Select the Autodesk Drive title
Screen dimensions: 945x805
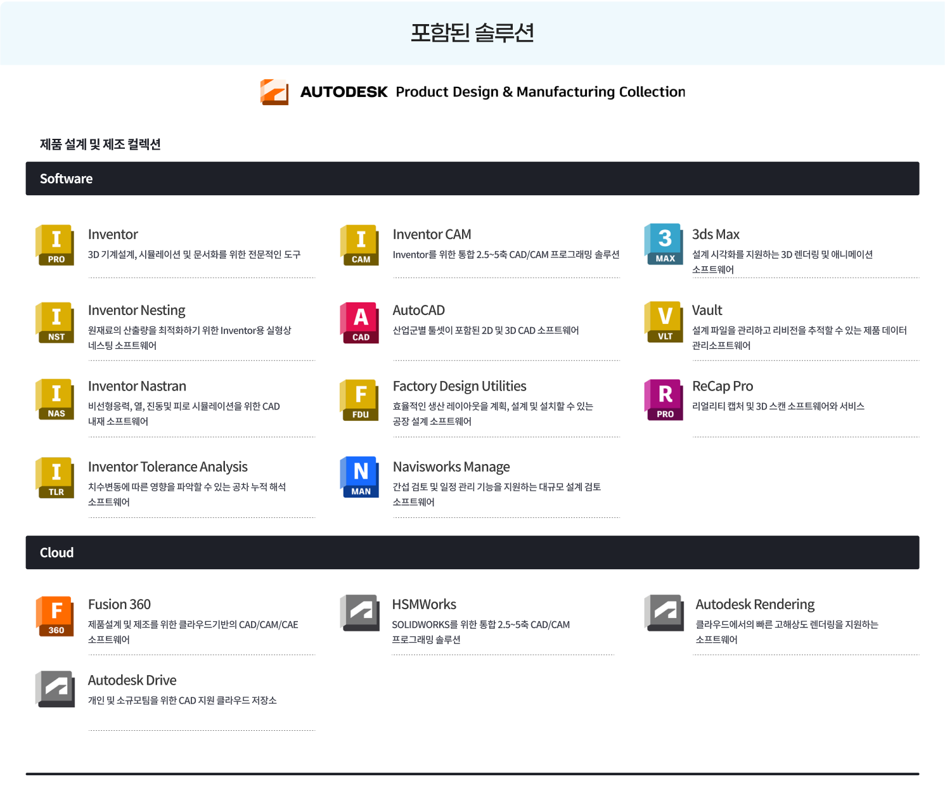[132, 681]
